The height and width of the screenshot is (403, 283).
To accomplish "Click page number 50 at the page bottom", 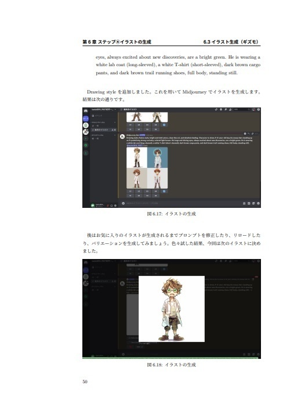I will [85, 382].
